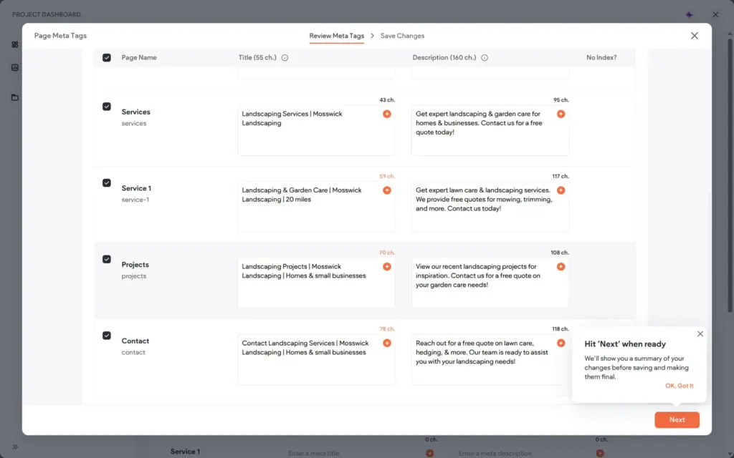Viewport: 734px width, 458px height.
Task: Close the Page Meta Tags dialog
Action: 694,36
